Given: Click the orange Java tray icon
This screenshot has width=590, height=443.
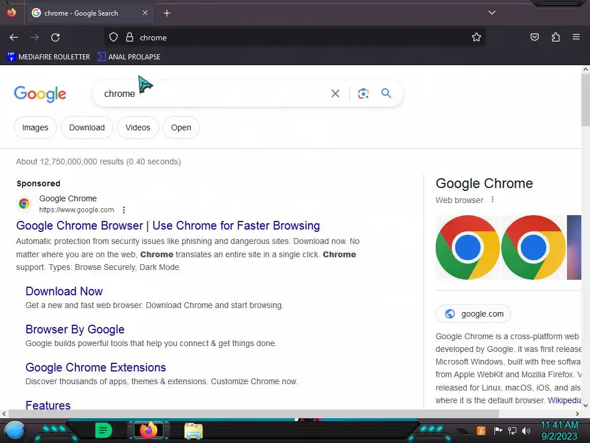Looking at the screenshot, I should 481,430.
